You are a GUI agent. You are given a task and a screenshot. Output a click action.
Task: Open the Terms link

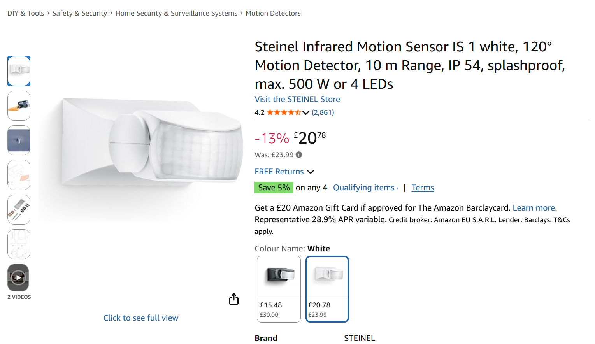pyautogui.click(x=423, y=188)
